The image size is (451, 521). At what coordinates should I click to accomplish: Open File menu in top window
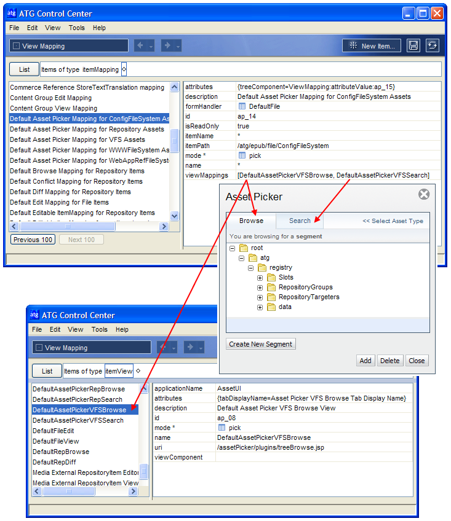click(x=14, y=28)
